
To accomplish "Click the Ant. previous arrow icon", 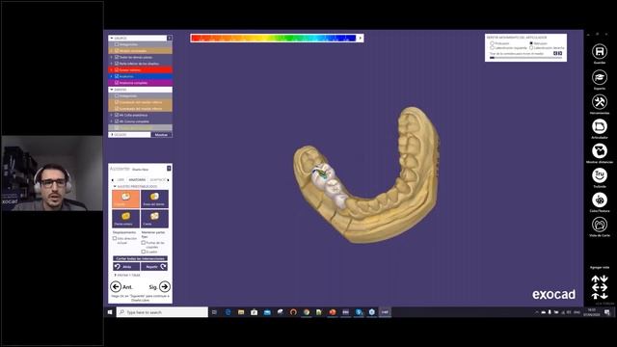I will pos(116,287).
